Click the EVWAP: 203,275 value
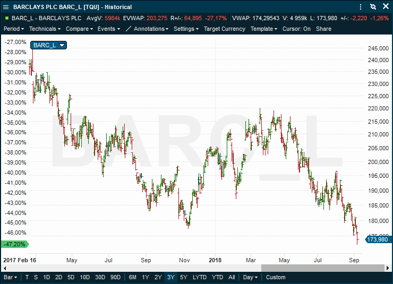 click(x=145, y=18)
